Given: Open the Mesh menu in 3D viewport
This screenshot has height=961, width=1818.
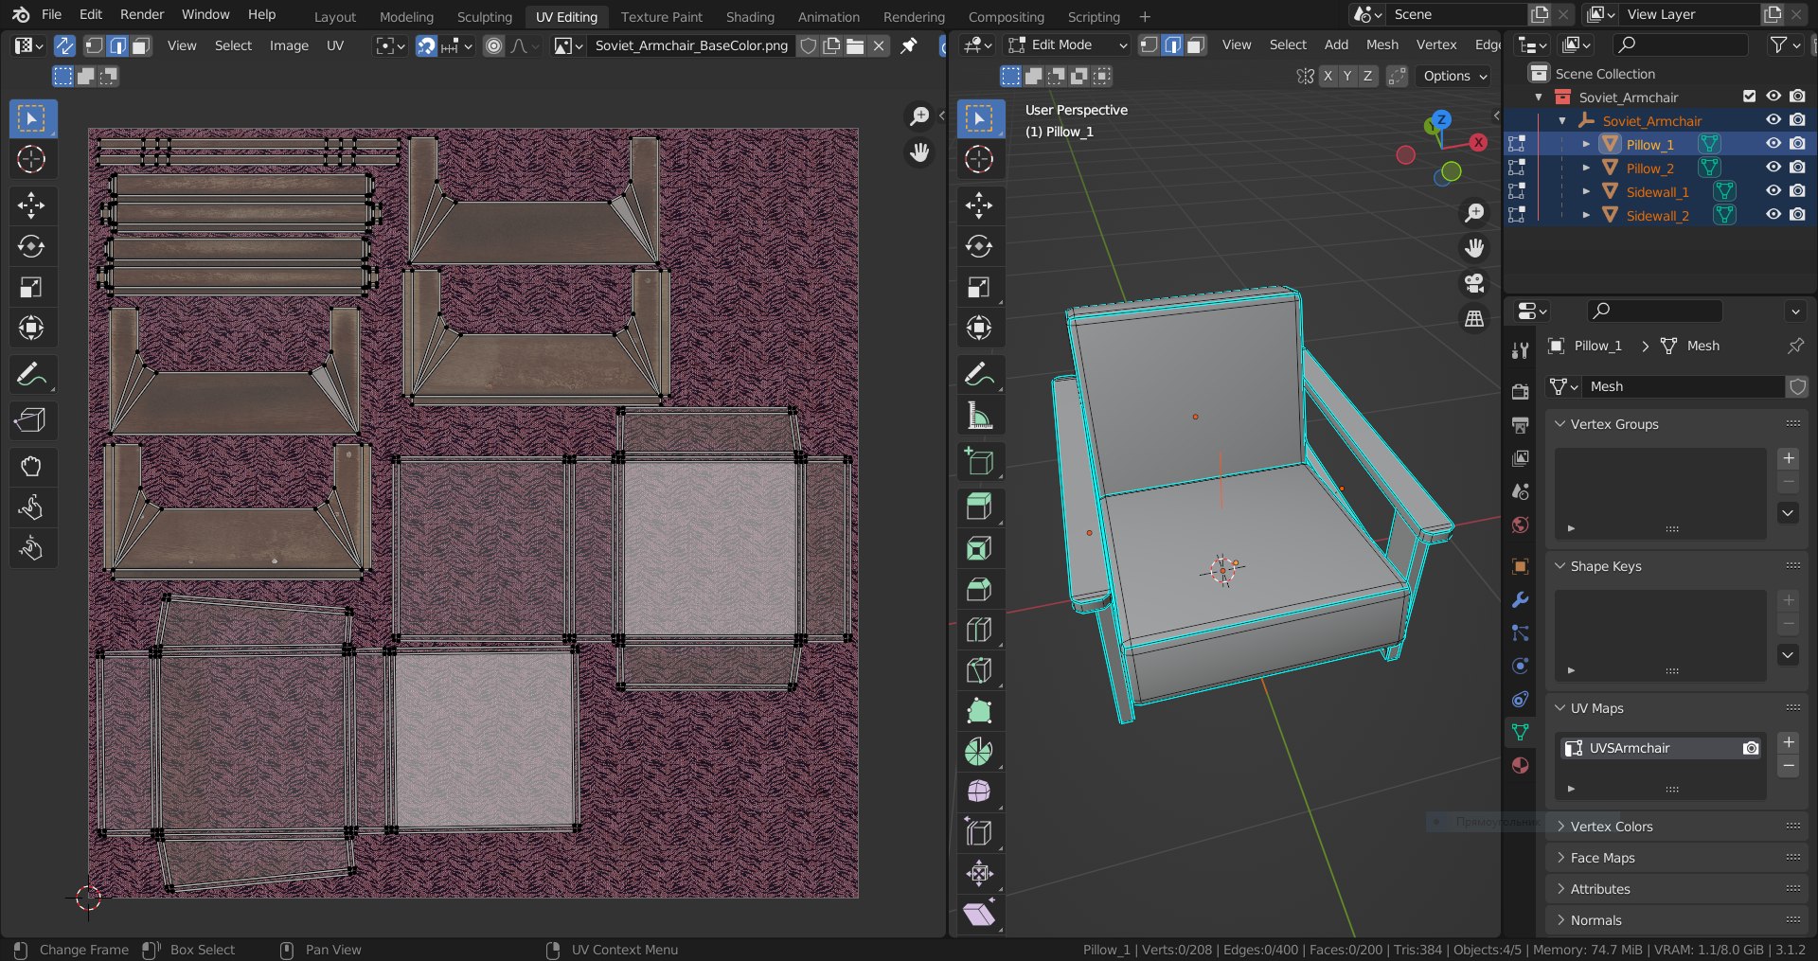Looking at the screenshot, I should [1382, 45].
